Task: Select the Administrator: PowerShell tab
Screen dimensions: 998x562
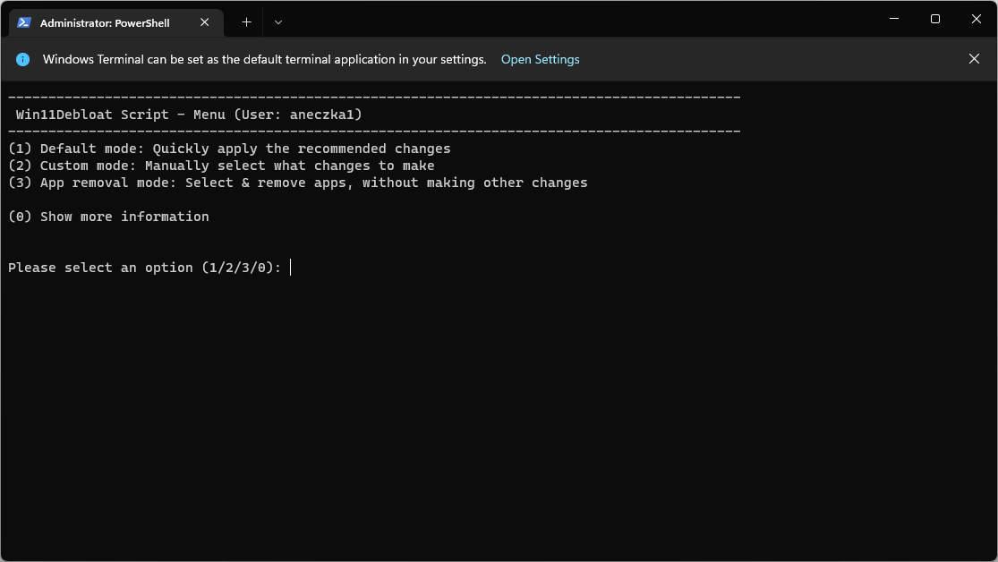Action: (x=115, y=23)
